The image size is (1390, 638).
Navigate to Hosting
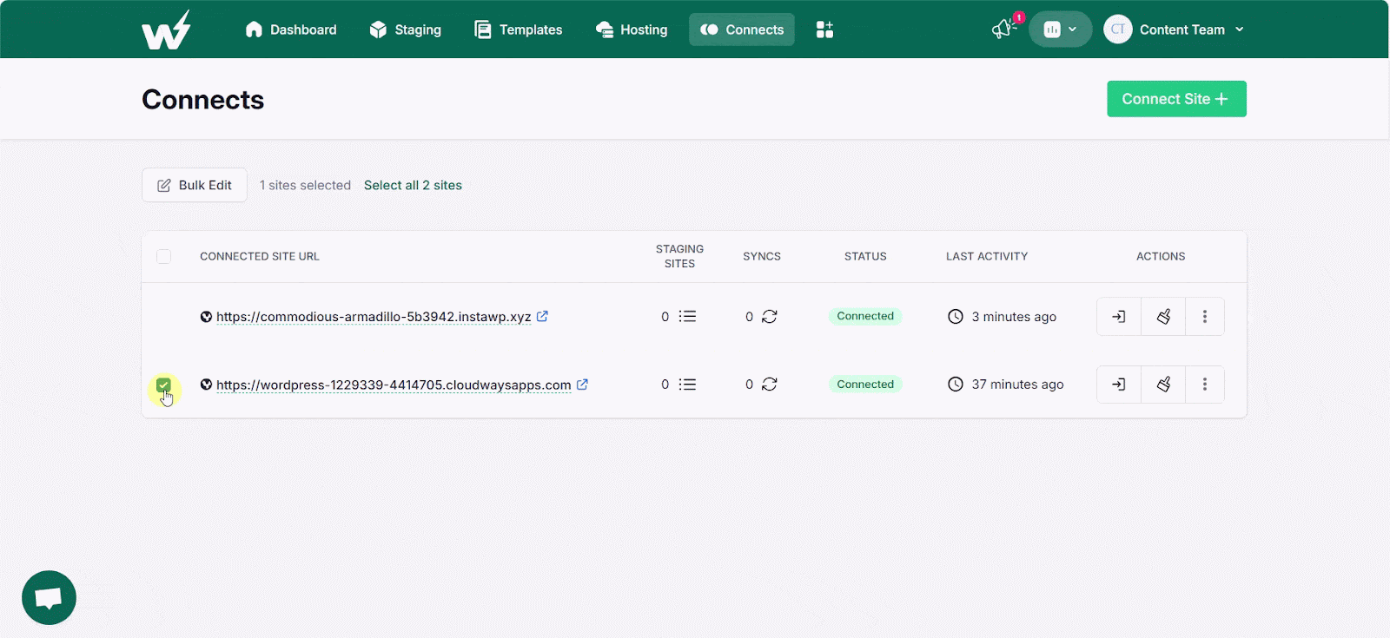click(x=632, y=30)
